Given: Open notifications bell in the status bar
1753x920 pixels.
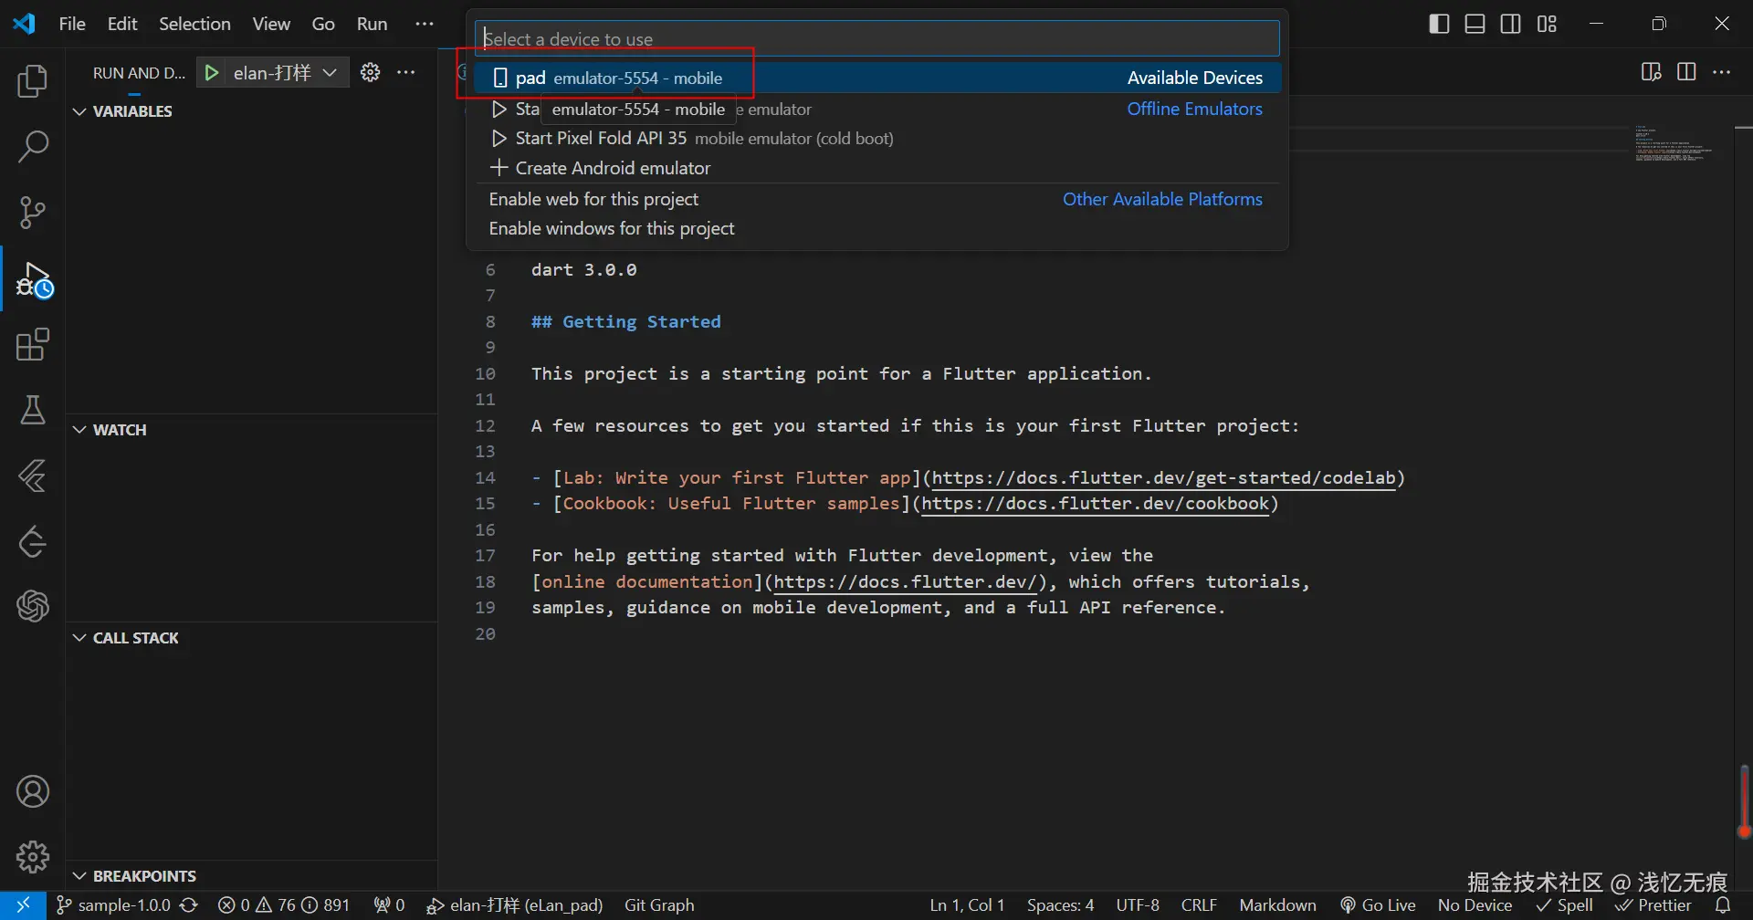Looking at the screenshot, I should pos(1723,905).
